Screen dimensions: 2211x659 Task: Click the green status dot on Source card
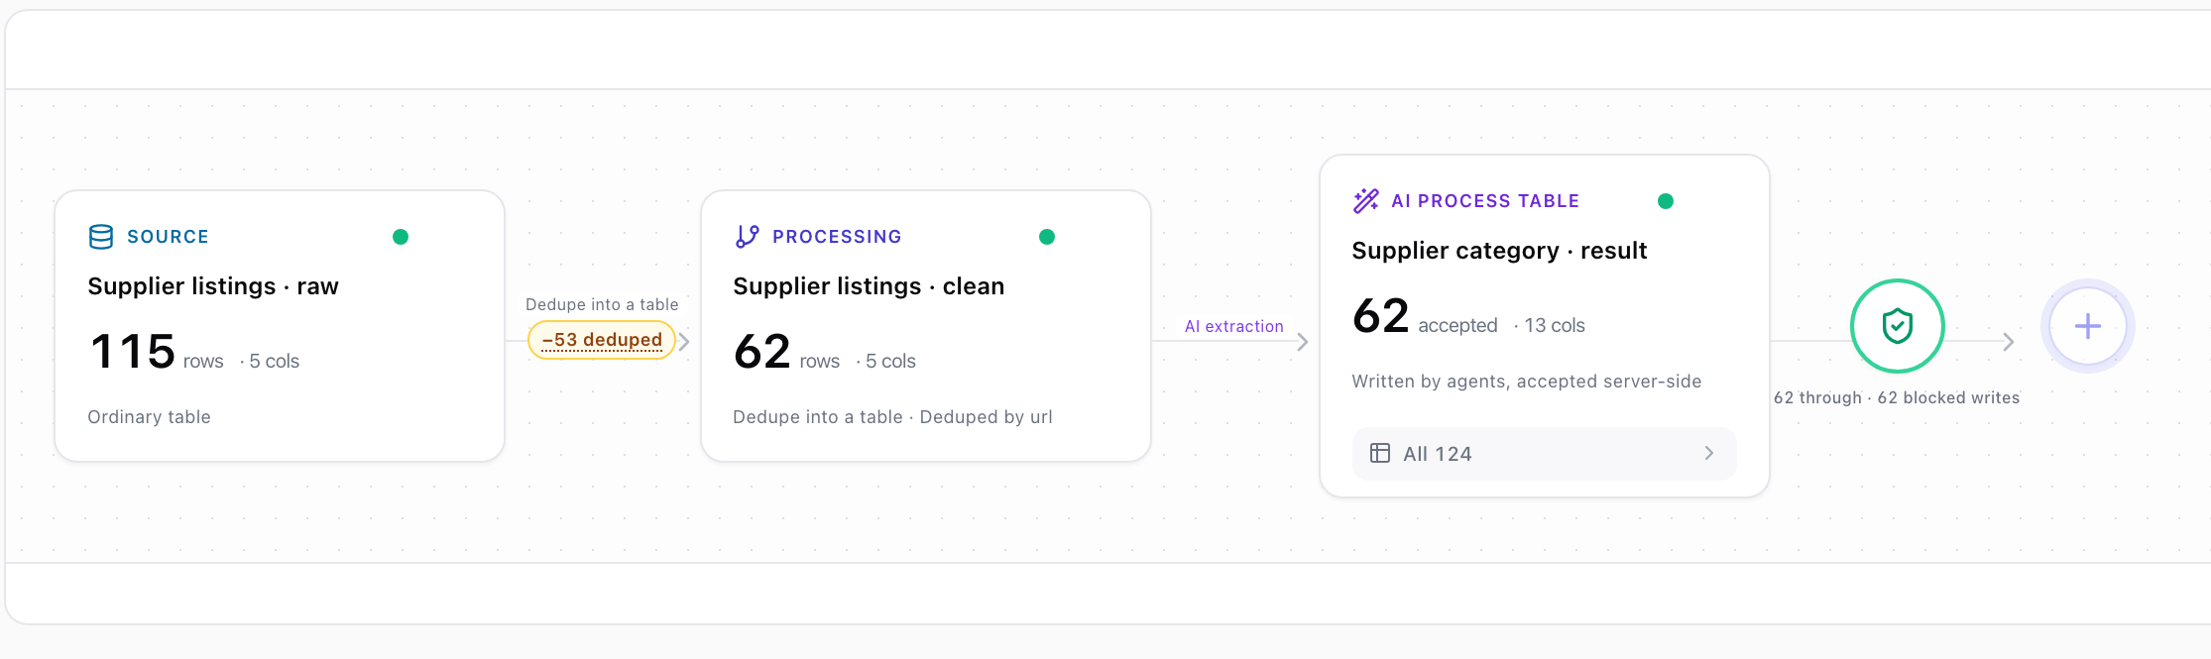(x=401, y=237)
